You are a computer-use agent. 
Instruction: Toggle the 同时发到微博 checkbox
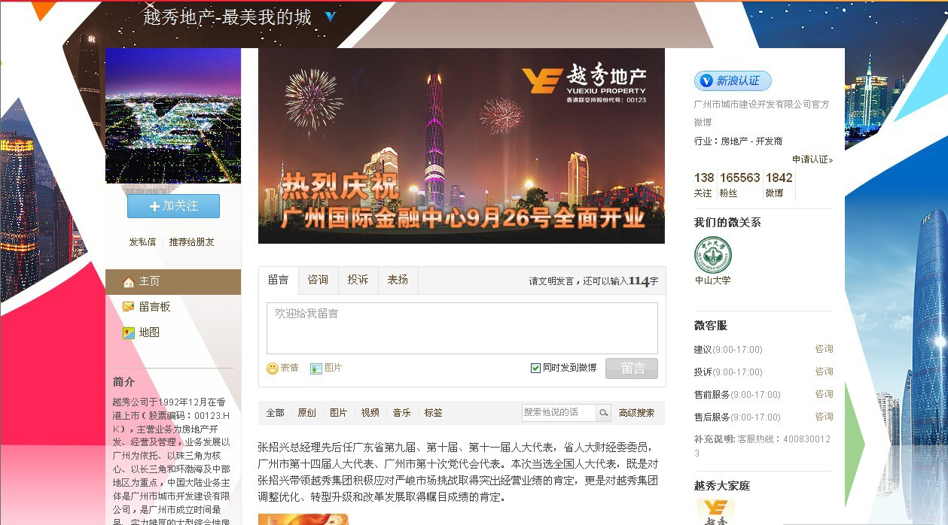click(x=535, y=368)
